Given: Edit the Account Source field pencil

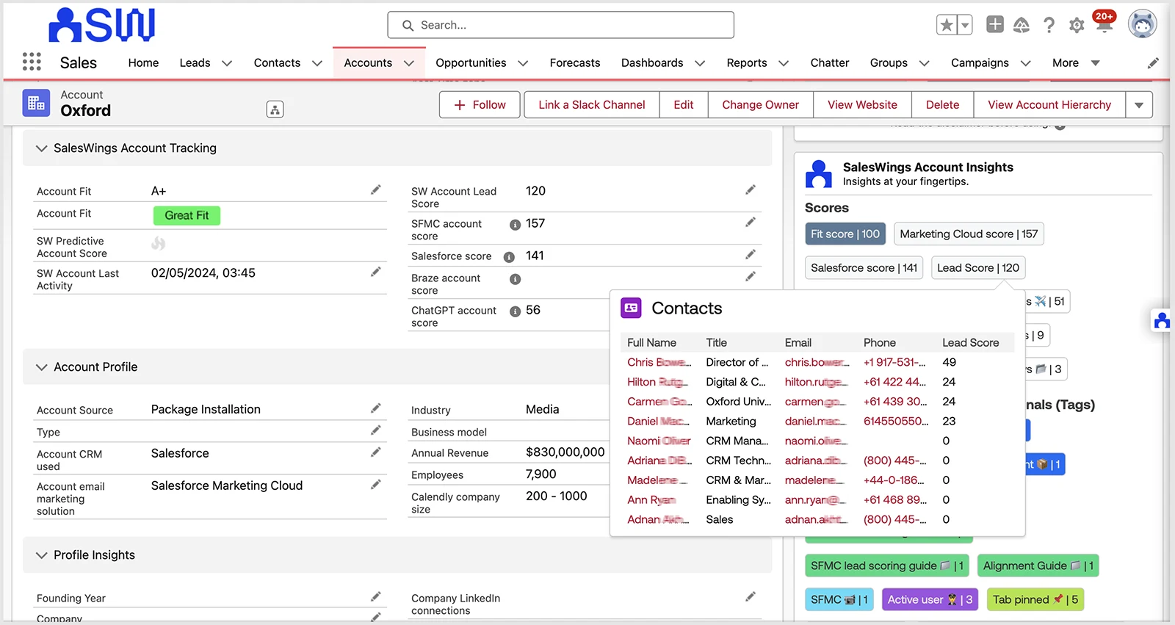Looking at the screenshot, I should (x=376, y=408).
